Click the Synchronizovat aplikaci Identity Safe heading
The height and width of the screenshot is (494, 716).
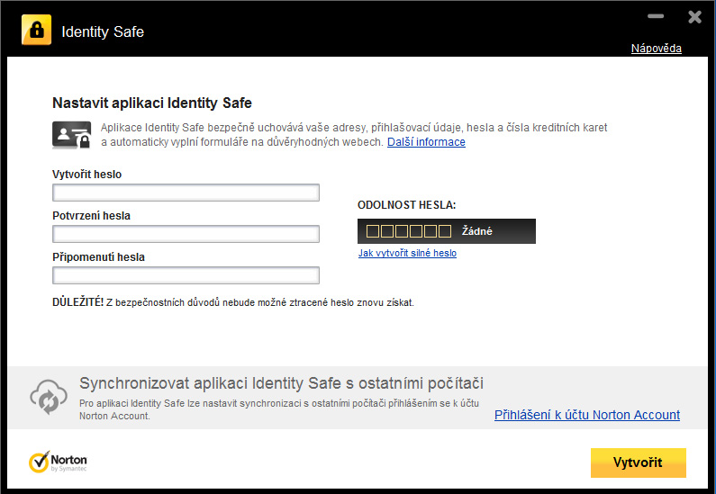pyautogui.click(x=281, y=383)
